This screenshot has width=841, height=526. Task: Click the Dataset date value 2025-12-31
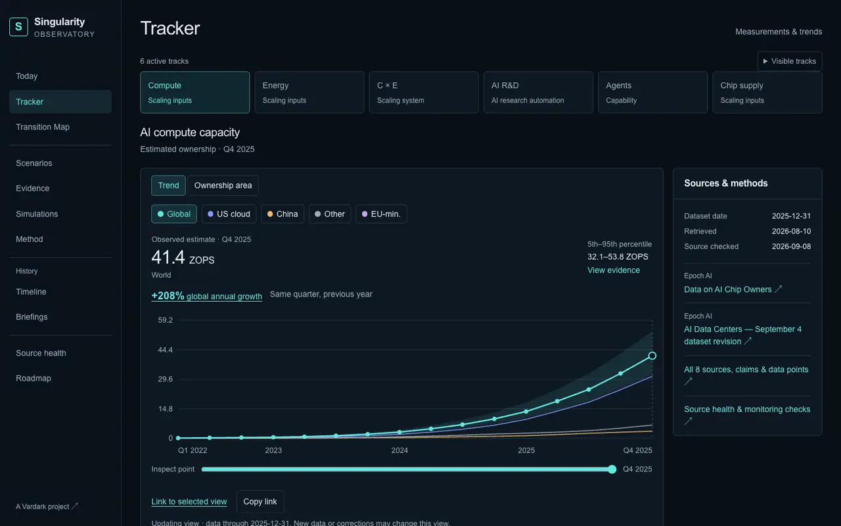click(791, 216)
